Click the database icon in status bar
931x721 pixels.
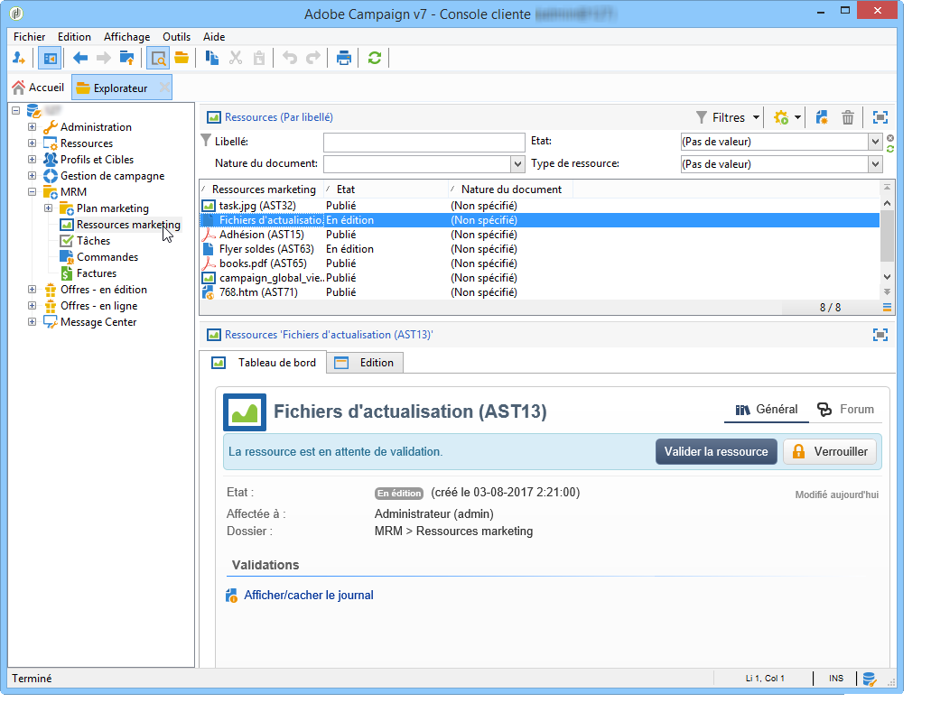click(x=870, y=679)
